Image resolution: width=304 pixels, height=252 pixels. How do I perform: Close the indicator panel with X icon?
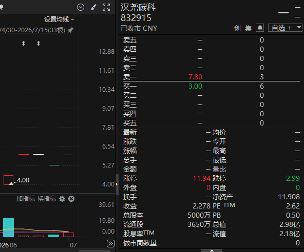pyautogui.click(x=71, y=199)
